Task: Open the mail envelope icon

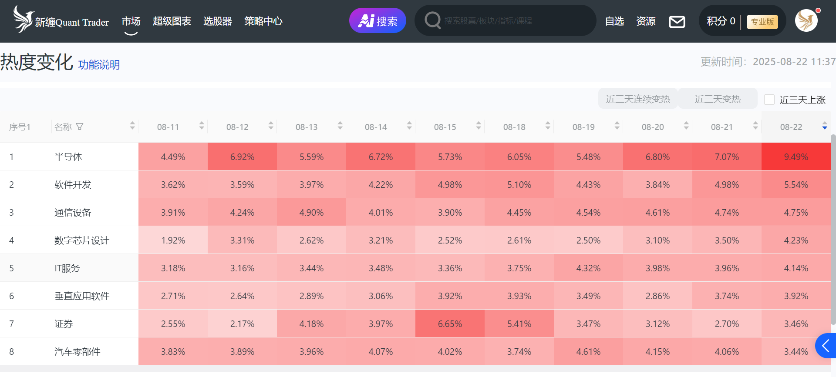Action: [677, 21]
